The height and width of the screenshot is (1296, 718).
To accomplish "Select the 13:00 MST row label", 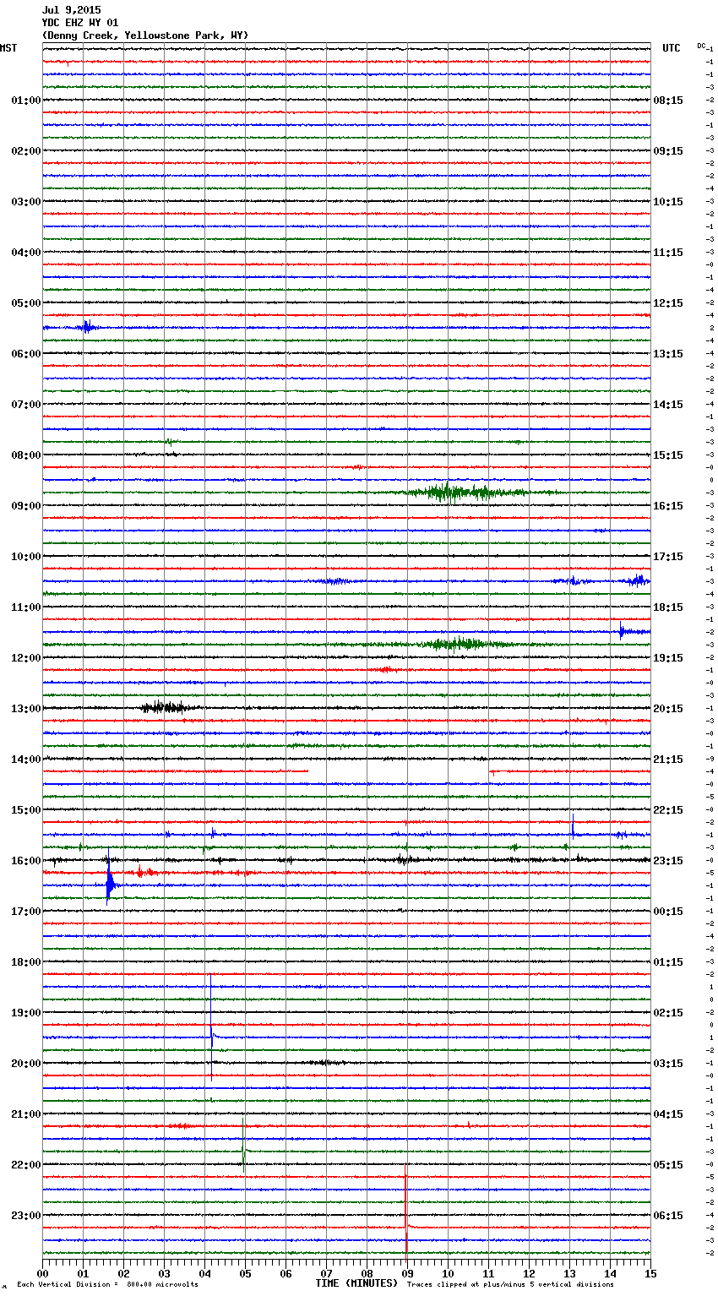I will (26, 709).
